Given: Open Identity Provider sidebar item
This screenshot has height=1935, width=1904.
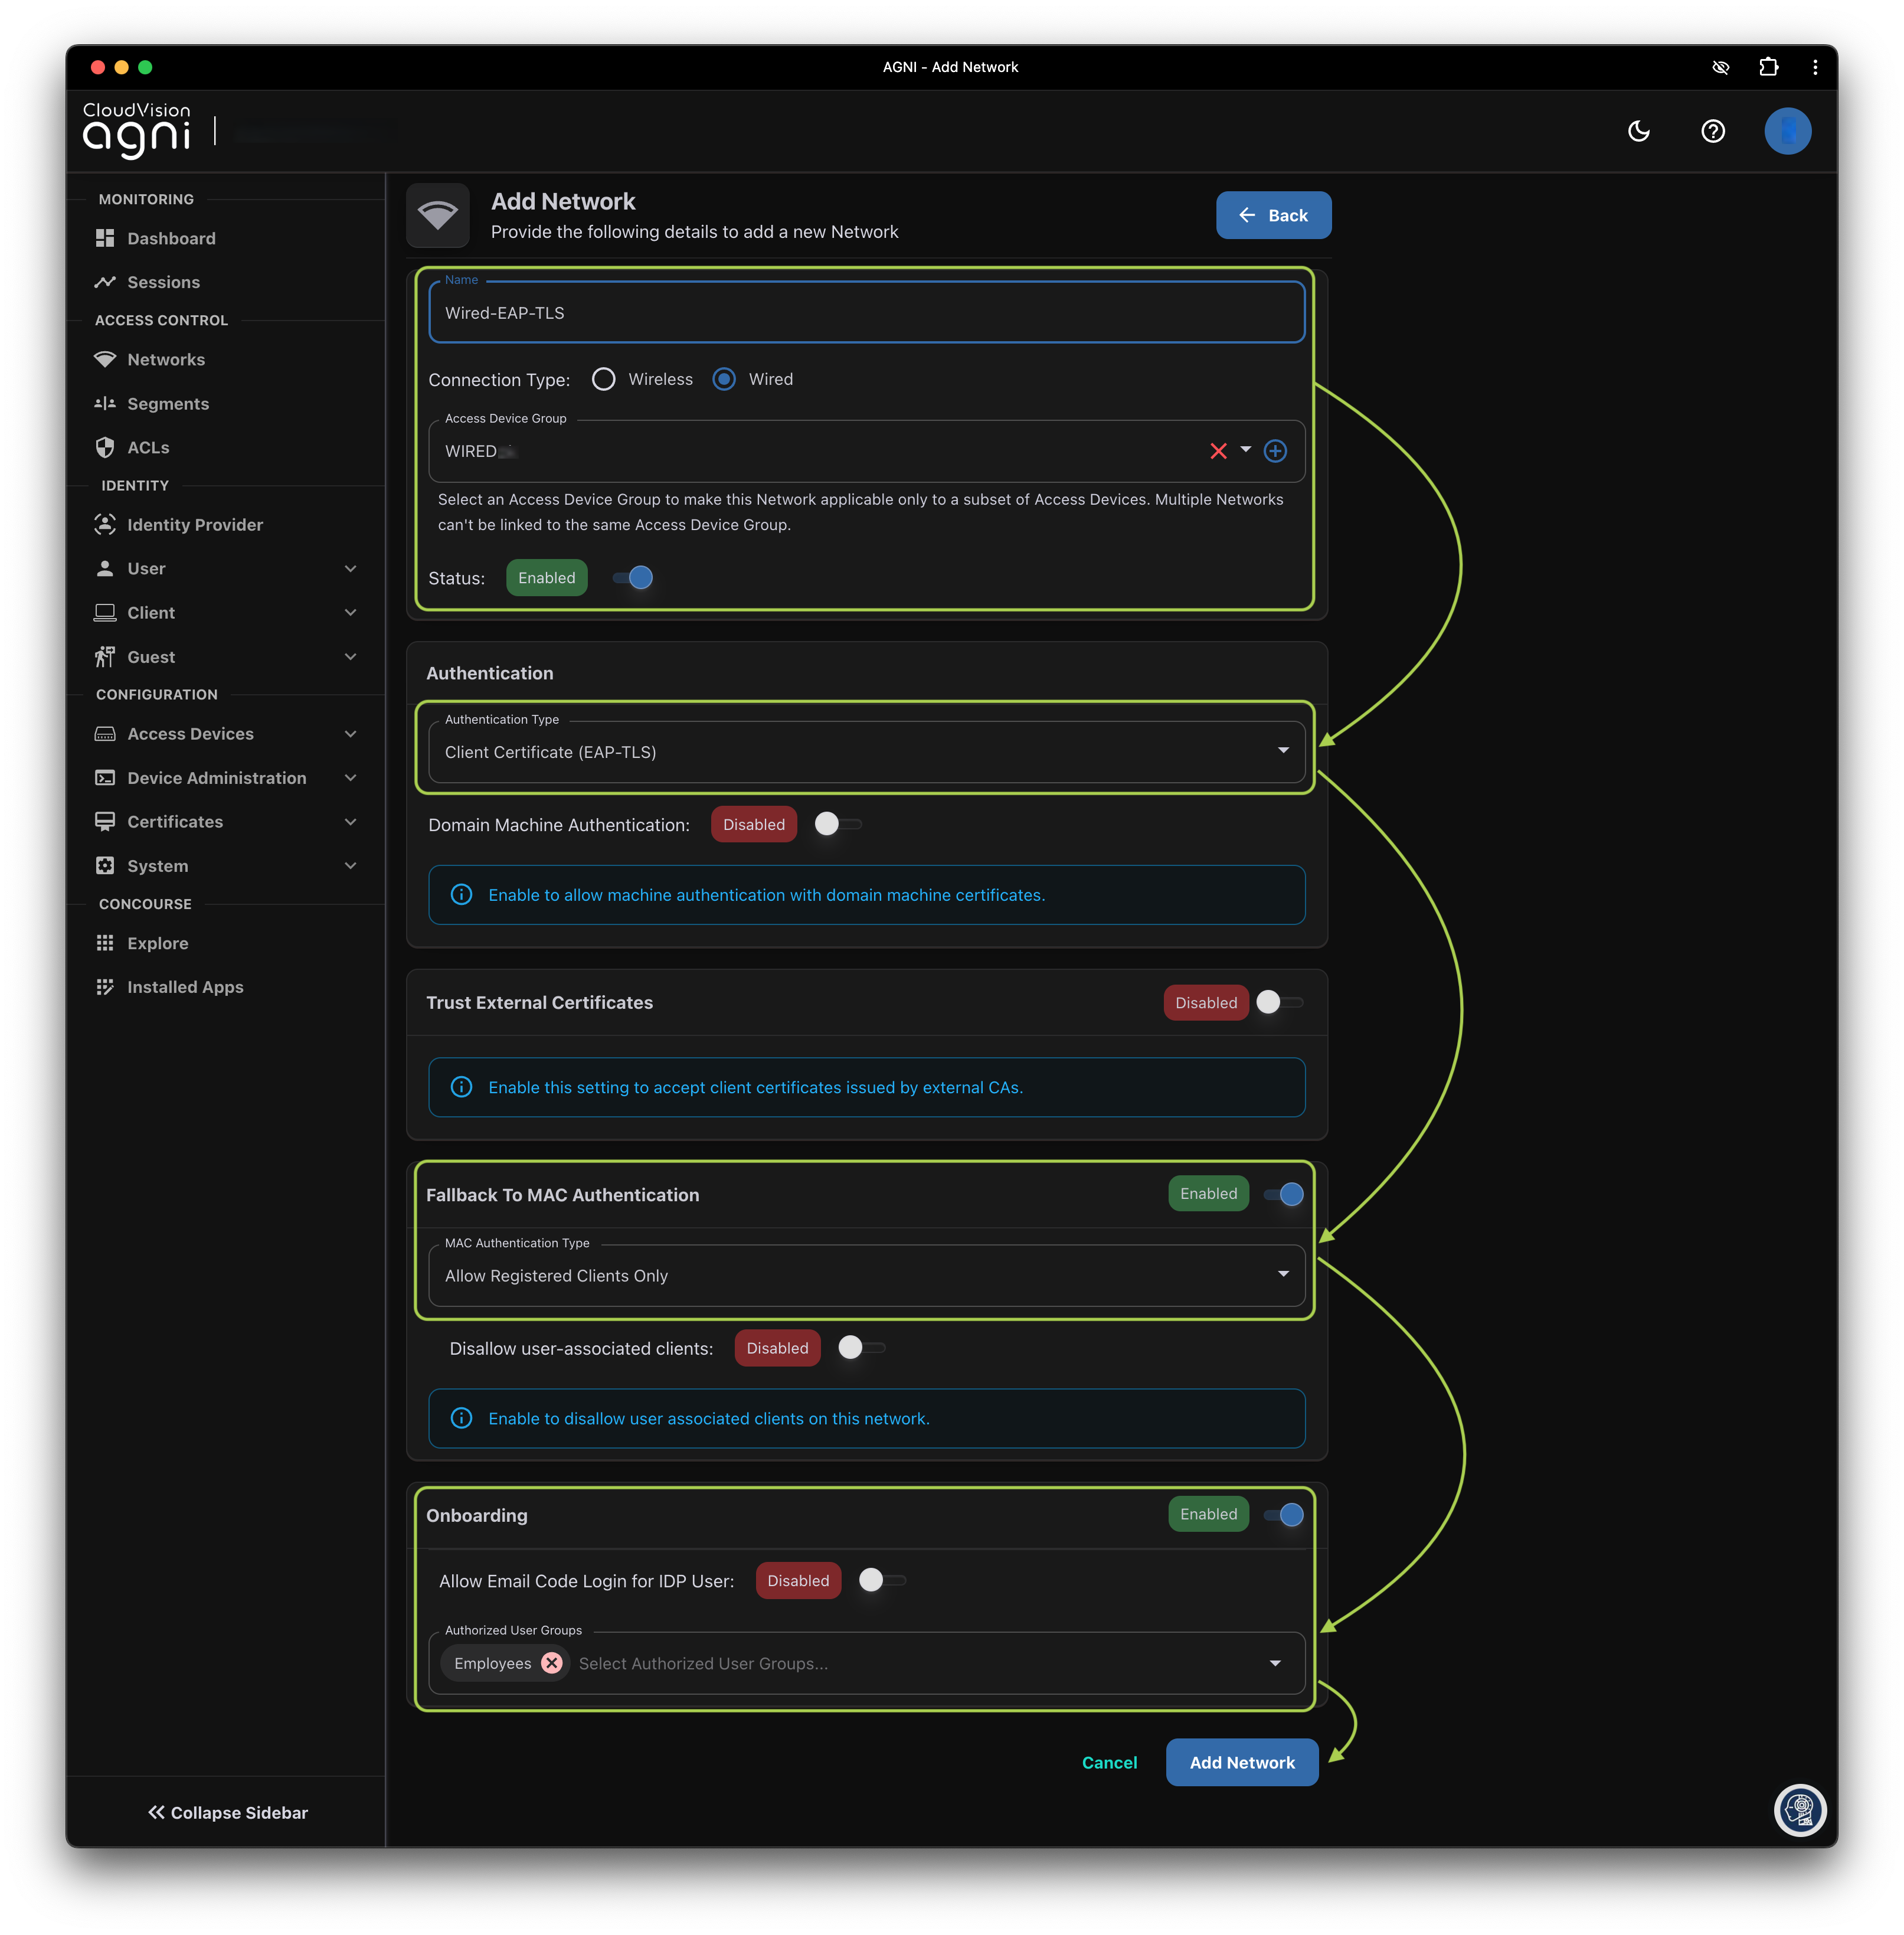Looking at the screenshot, I should tap(194, 524).
